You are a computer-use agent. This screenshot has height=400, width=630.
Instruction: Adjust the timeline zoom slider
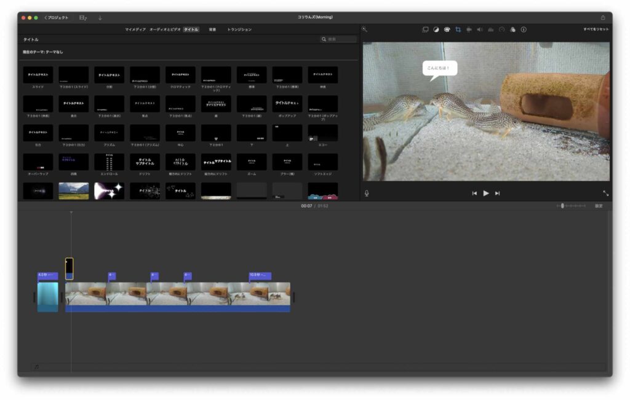pyautogui.click(x=562, y=206)
